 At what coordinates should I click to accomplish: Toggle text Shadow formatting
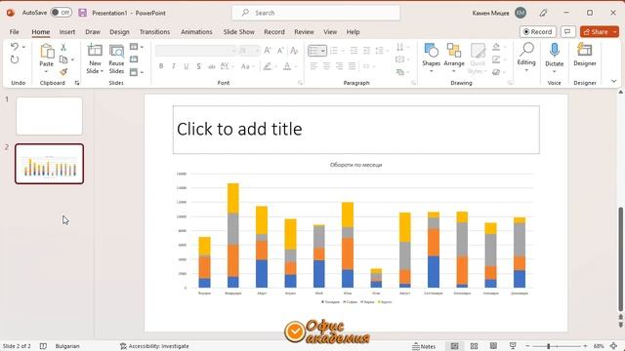click(x=199, y=66)
